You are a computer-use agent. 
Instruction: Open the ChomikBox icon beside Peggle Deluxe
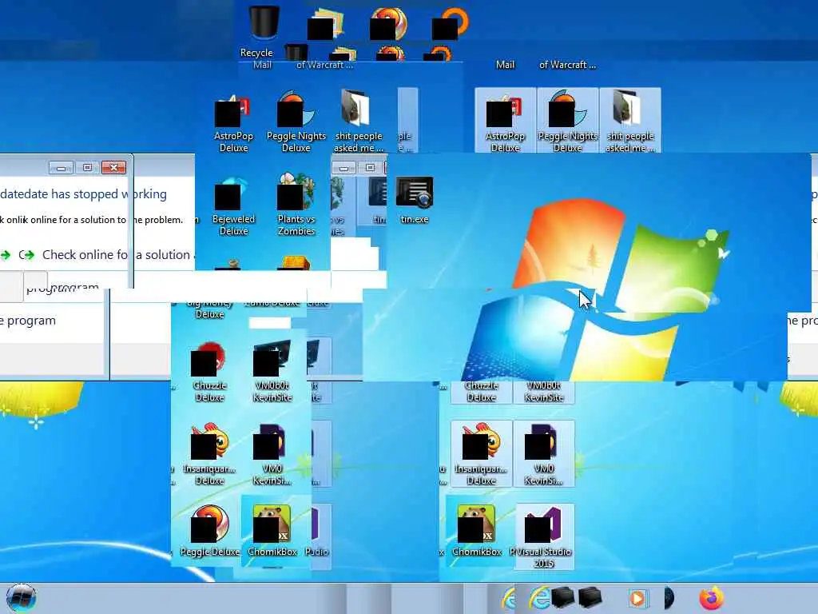[x=272, y=531]
